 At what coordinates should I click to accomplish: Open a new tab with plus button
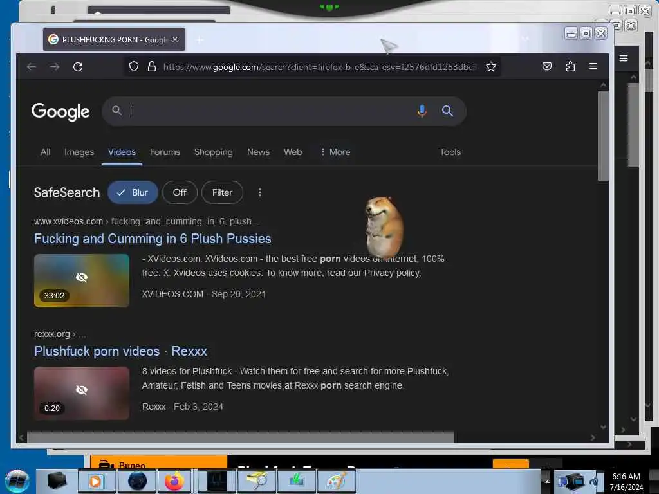[x=200, y=40]
